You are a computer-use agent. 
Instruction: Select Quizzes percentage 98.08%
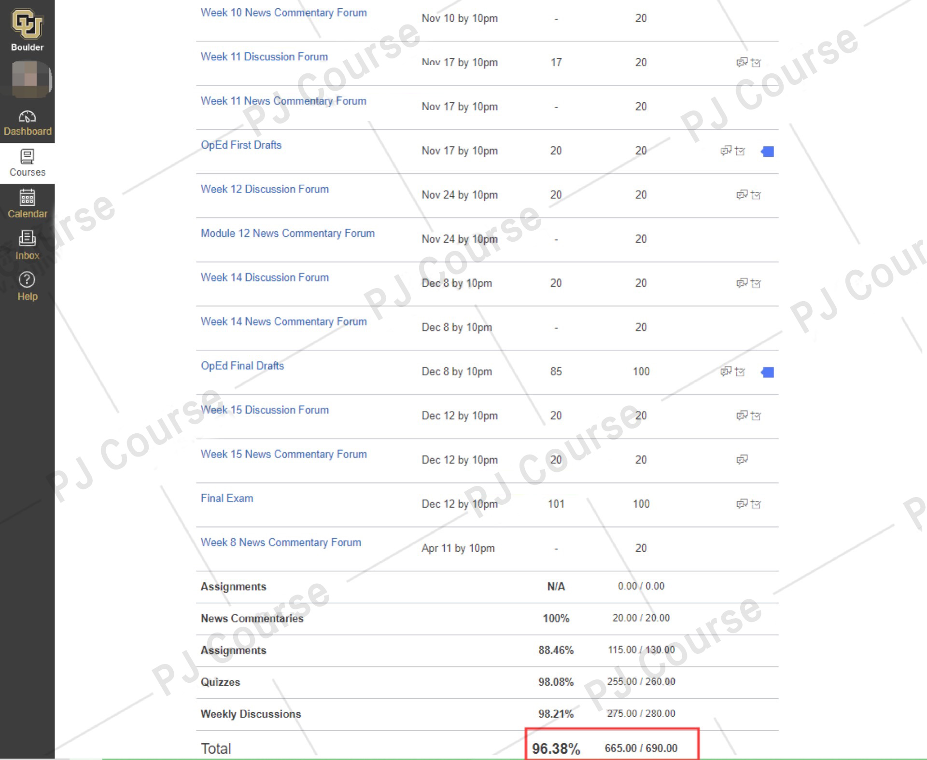pyautogui.click(x=556, y=682)
